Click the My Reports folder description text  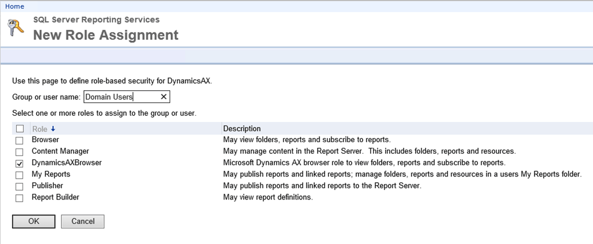click(402, 174)
